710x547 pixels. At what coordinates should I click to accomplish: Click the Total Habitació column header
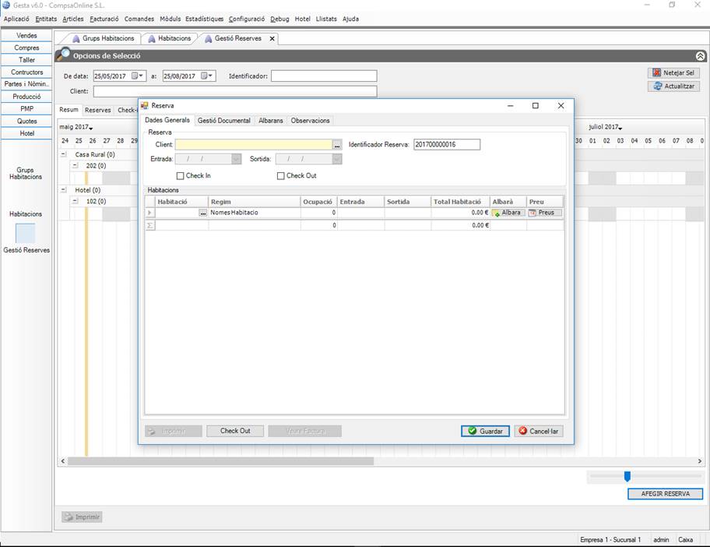tap(461, 202)
